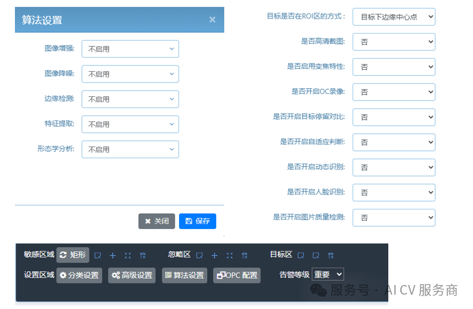Click the plus icon to add a 敏感区域

112,255
